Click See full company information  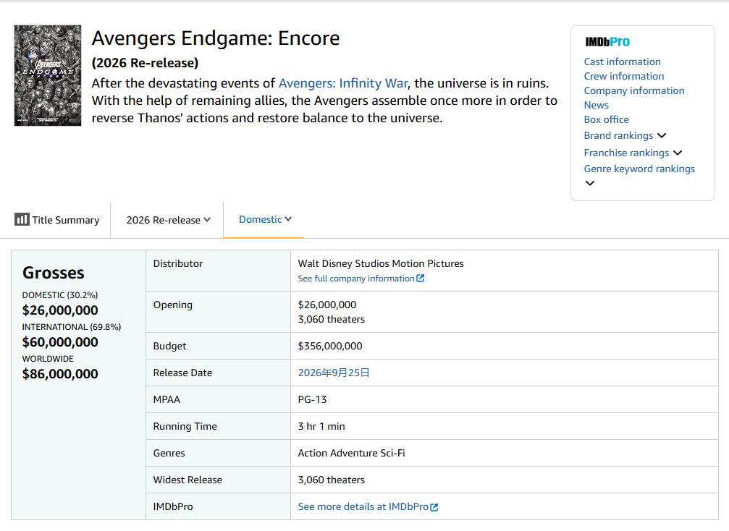(x=356, y=279)
